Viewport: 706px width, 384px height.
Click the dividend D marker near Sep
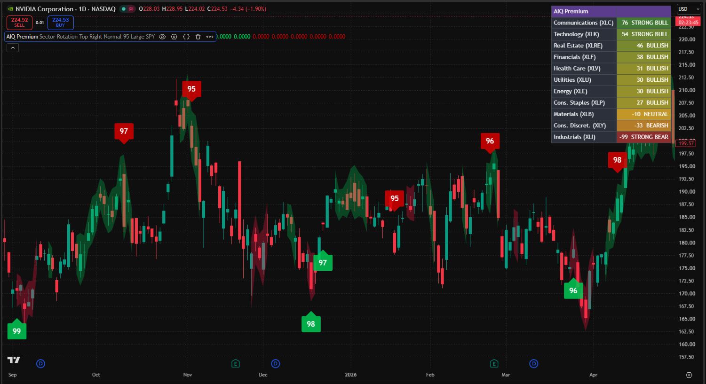pyautogui.click(x=41, y=363)
